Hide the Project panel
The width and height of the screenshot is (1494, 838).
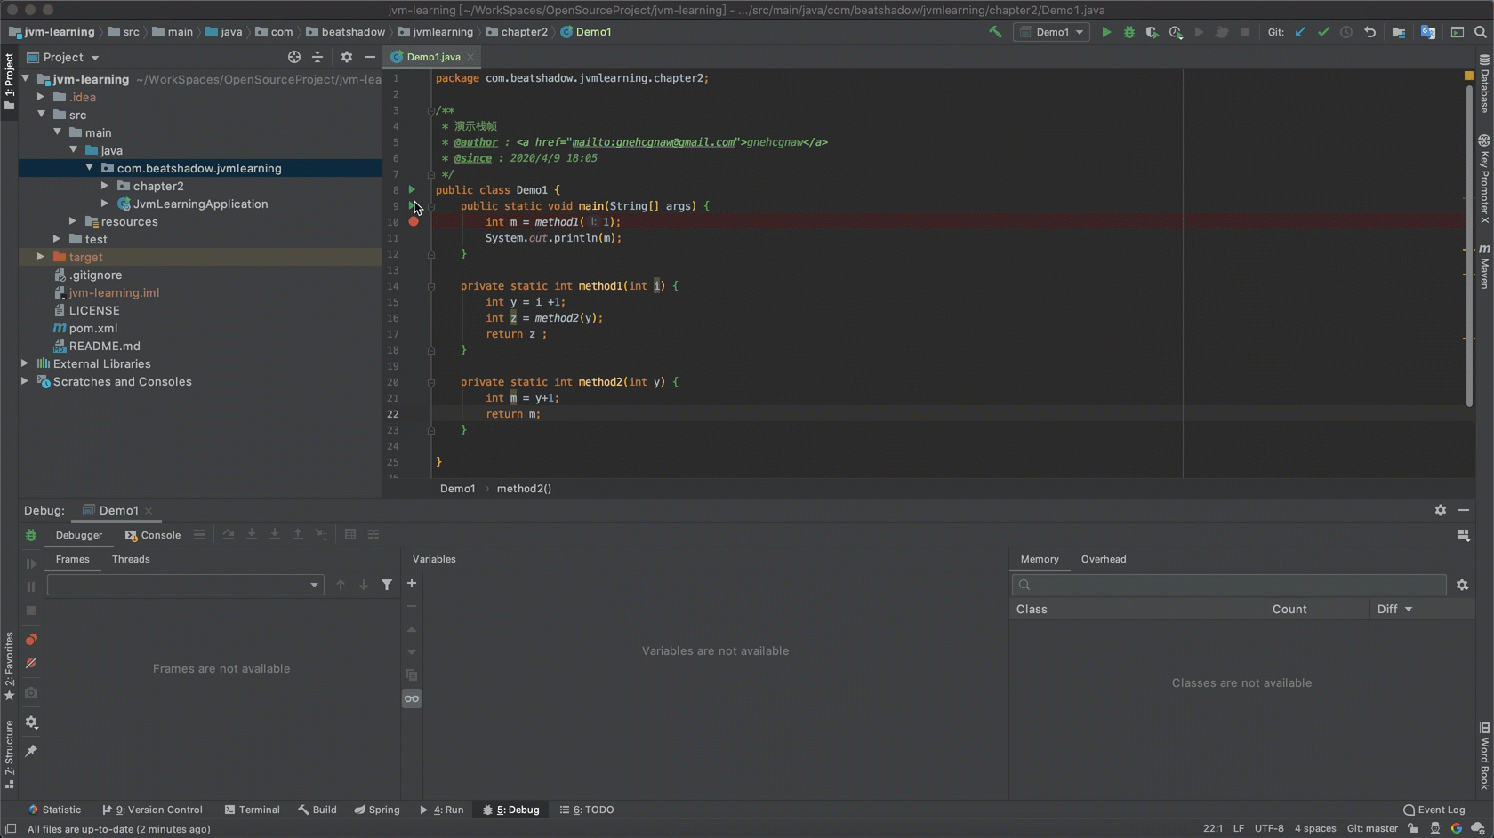pyautogui.click(x=370, y=57)
